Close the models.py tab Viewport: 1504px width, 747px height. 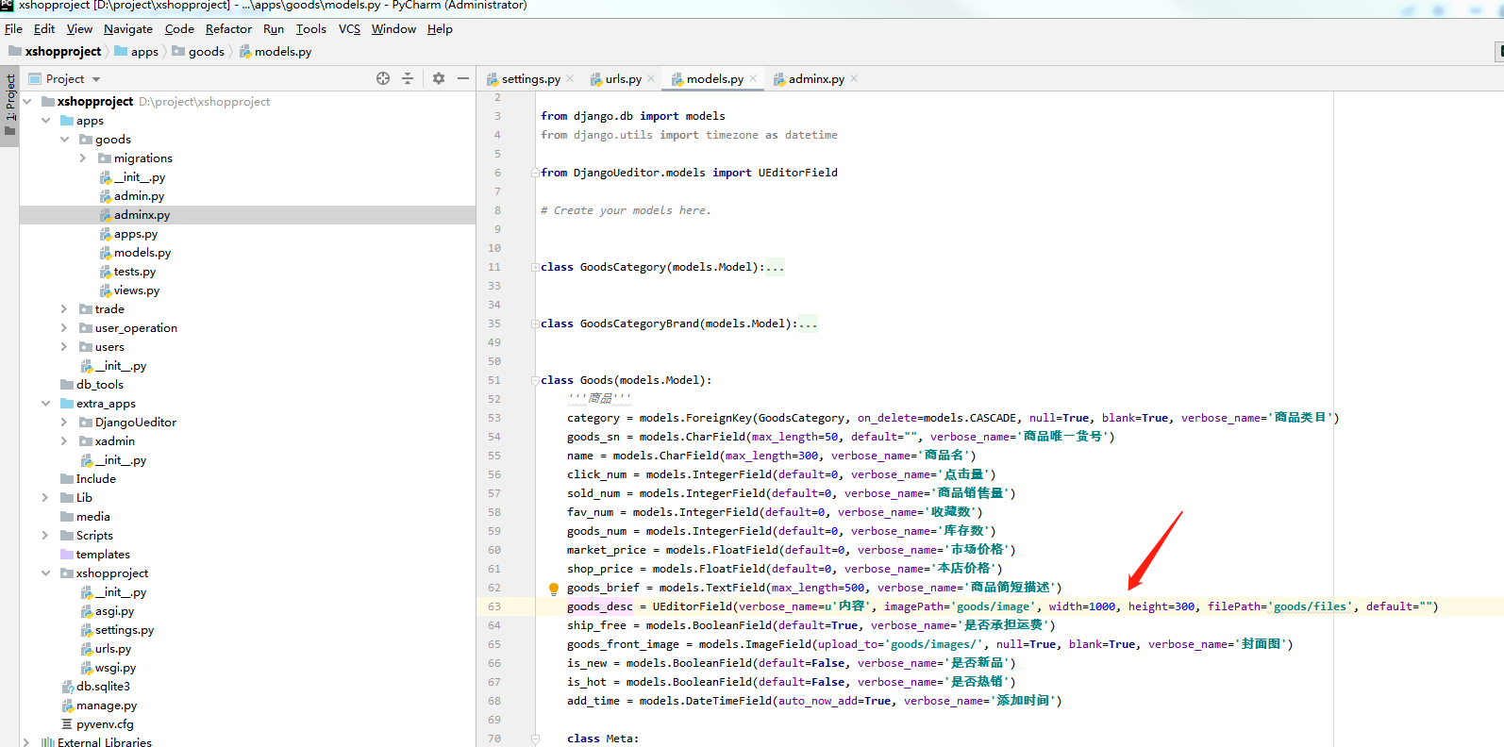tap(753, 78)
